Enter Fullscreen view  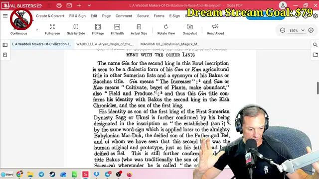coord(52,29)
